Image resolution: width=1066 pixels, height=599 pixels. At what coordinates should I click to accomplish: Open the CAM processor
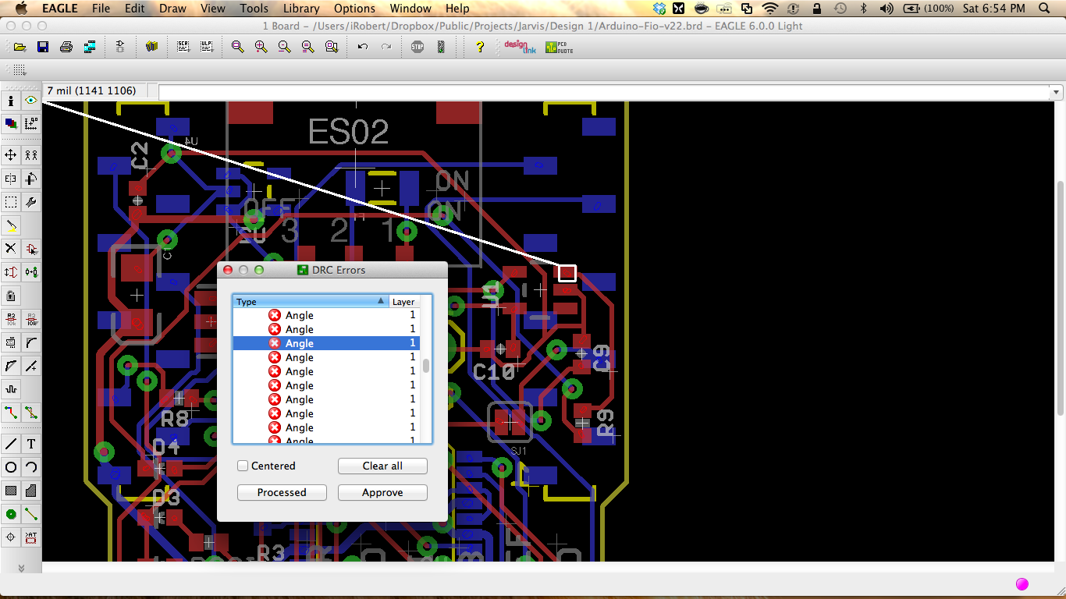(x=90, y=47)
